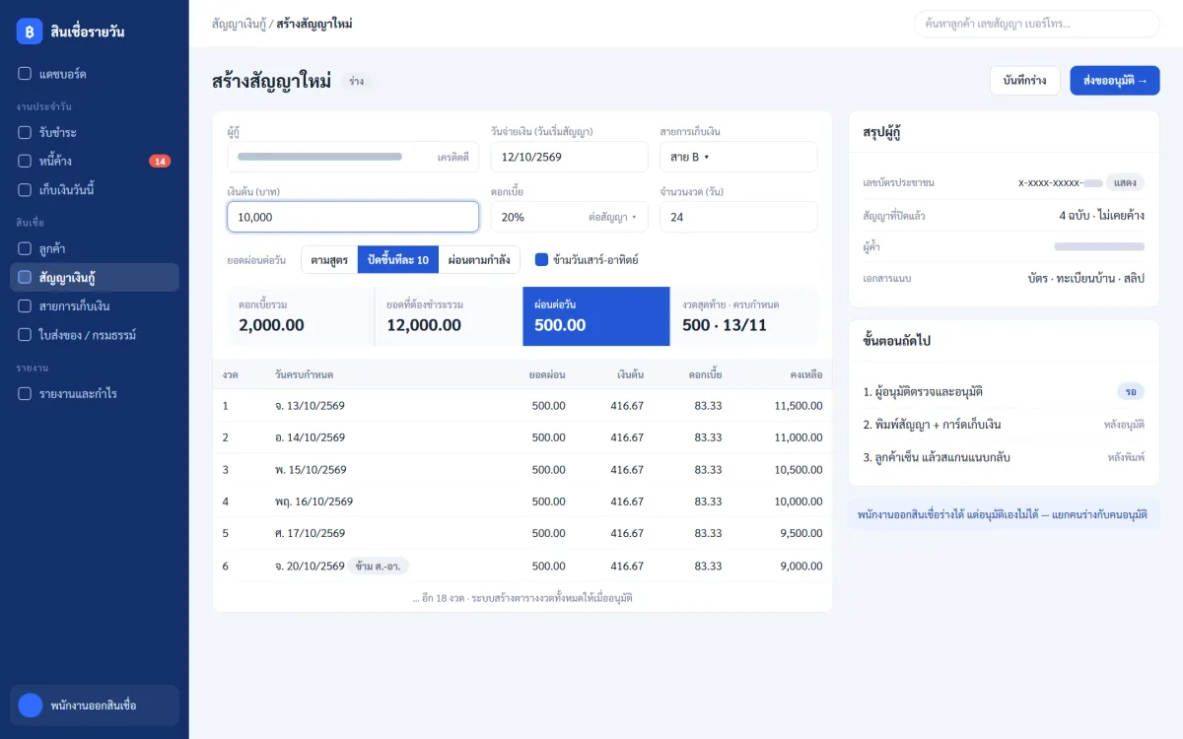Click the ยอดที่ต้องชำระรวม value 12,000.00

(x=424, y=325)
